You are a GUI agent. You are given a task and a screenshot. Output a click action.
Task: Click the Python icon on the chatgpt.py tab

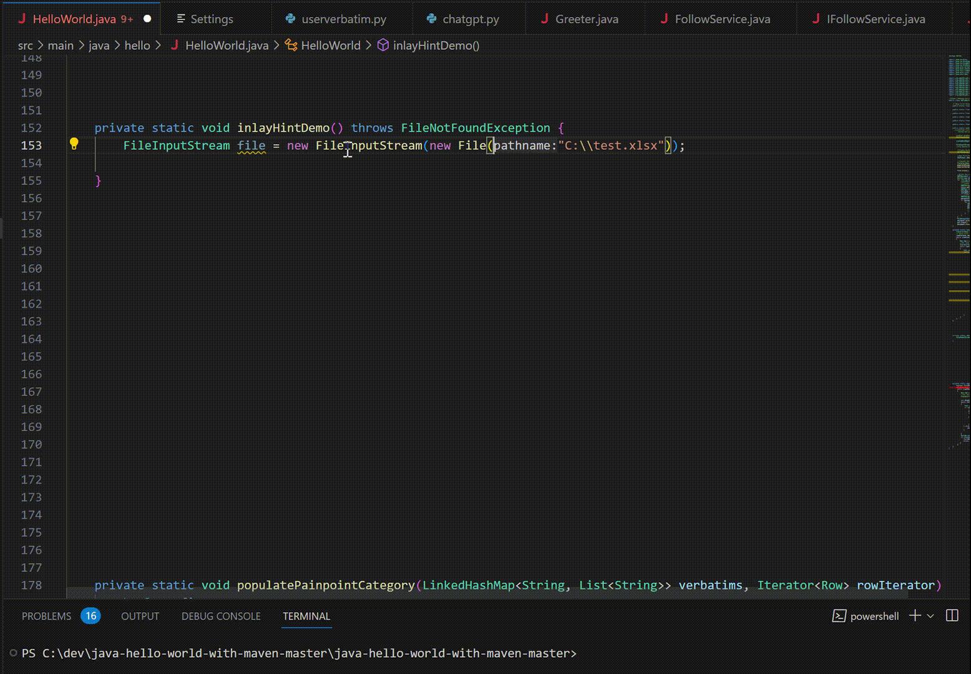(431, 19)
